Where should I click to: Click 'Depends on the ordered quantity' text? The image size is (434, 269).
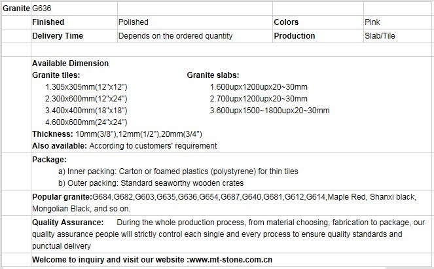tap(175, 36)
